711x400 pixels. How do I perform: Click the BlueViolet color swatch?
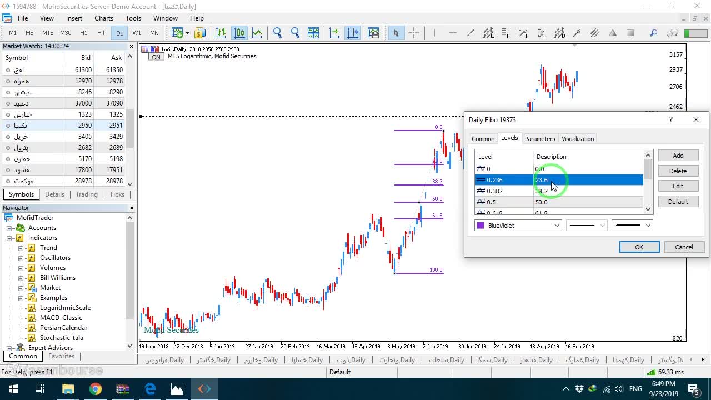(x=480, y=226)
